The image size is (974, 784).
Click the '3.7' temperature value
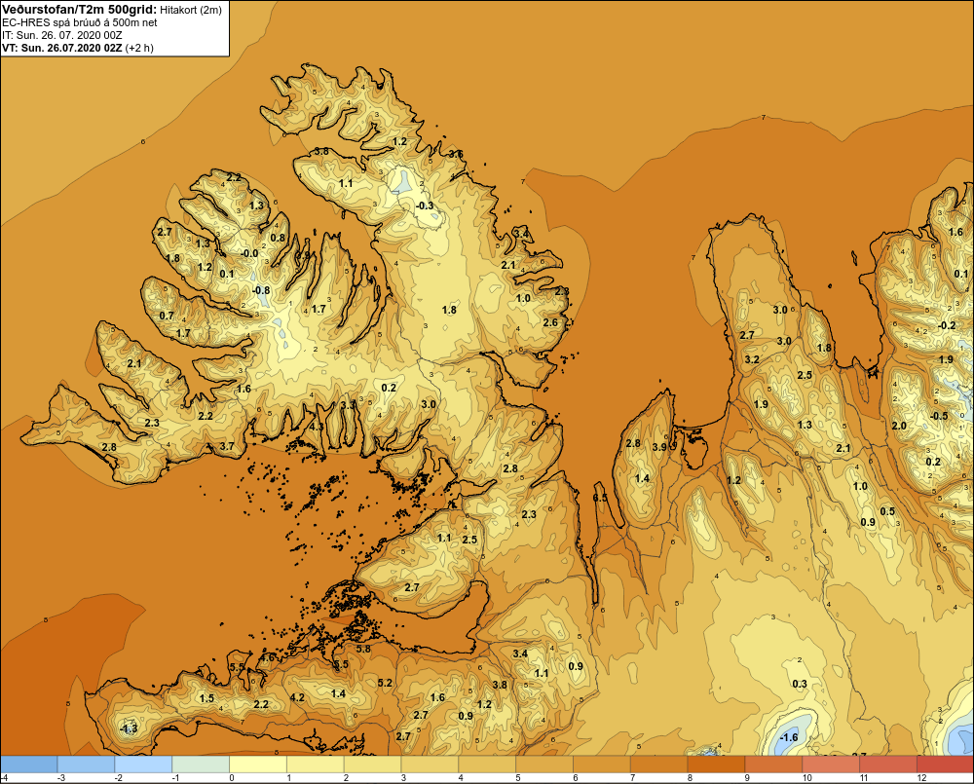pyautogui.click(x=227, y=446)
